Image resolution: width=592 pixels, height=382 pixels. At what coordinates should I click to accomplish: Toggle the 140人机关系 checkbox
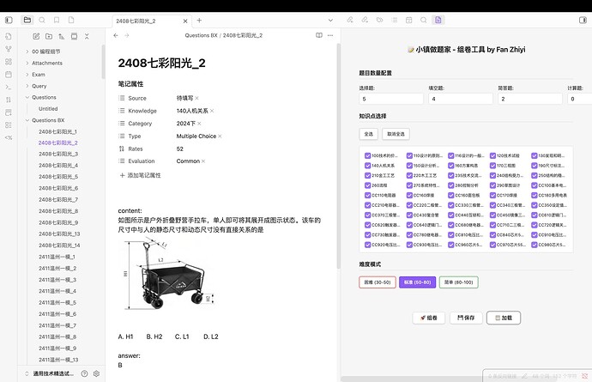[x=368, y=165]
